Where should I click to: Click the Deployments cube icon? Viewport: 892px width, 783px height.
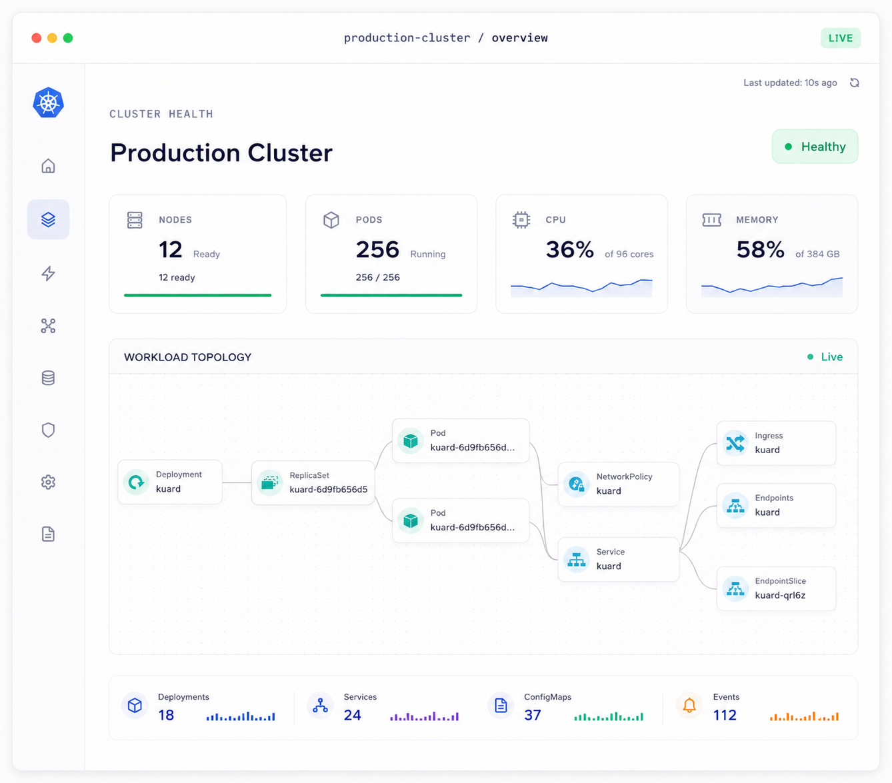tap(135, 706)
